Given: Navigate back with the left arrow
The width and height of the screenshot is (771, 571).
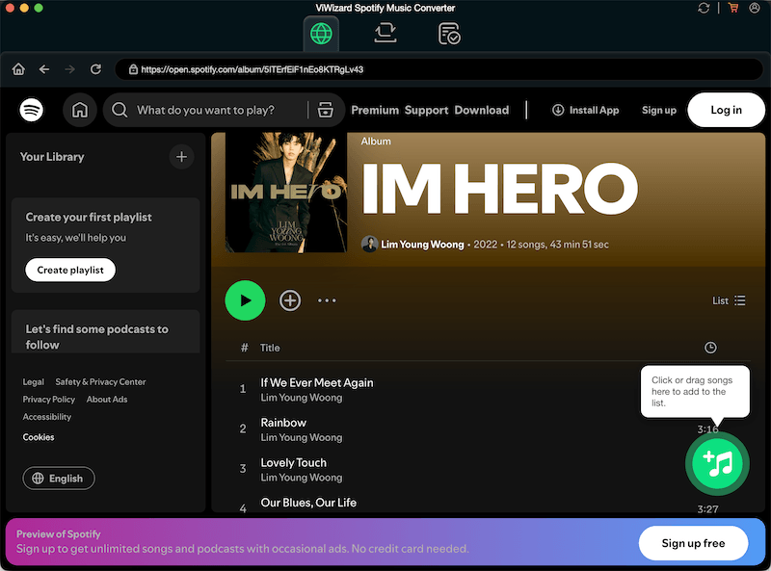Looking at the screenshot, I should tap(44, 69).
